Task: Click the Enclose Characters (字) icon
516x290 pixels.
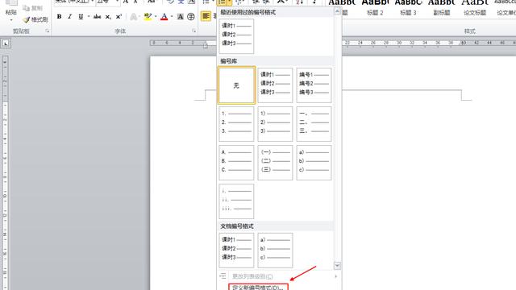Action: coord(191,16)
